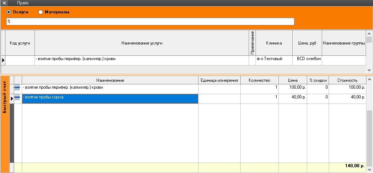Select the Материалы radio button

[x=41, y=12]
